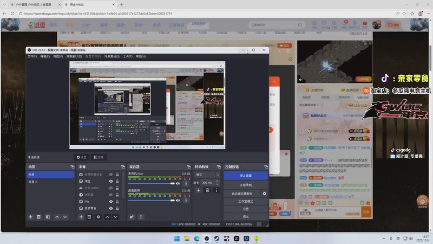Hide the 亲家零食 source
433x244 pixels.
pyautogui.click(x=111, y=208)
